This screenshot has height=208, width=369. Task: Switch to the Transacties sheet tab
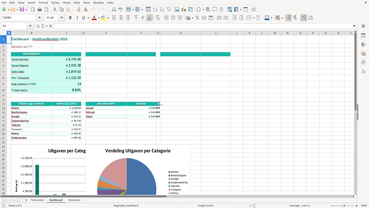tap(37, 200)
